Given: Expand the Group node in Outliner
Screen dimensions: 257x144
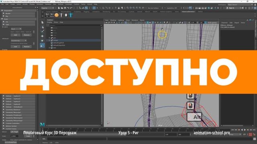Looking at the screenshot, I should pos(49,40).
